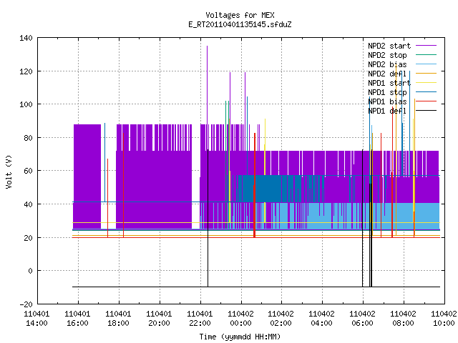Click the 110402 06:00 time tick label
This screenshot has width=458, height=343.
[x=362, y=319]
